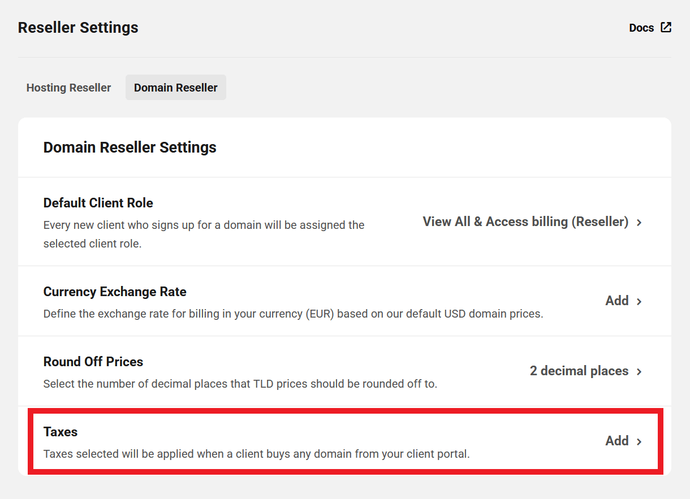Viewport: 690px width, 499px height.
Task: Open the Docs link text
Action: click(x=641, y=28)
